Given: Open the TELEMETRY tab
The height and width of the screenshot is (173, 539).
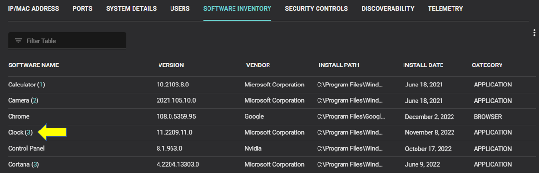Looking at the screenshot, I should [x=445, y=9].
